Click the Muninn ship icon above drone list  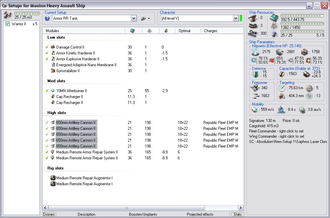point(8,15)
